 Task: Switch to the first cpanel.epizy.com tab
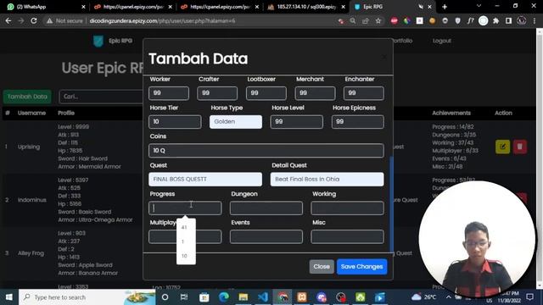coord(132,7)
